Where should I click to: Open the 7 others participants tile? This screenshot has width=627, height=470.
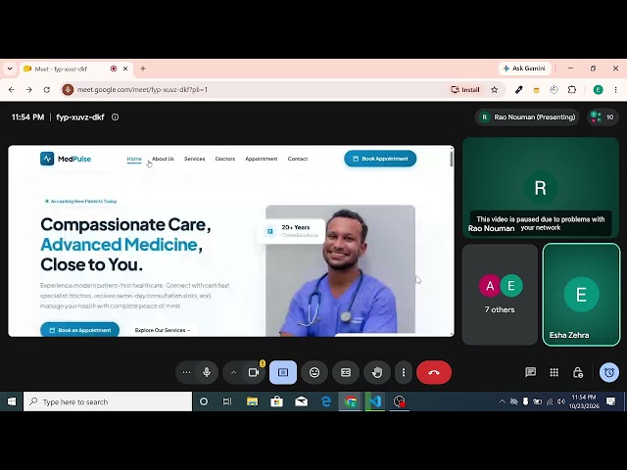tap(500, 295)
